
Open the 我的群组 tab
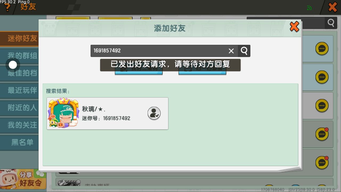pos(22,56)
